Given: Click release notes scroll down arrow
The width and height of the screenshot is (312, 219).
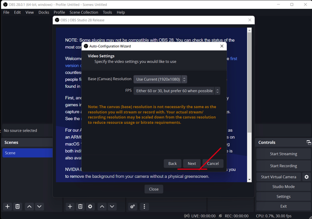Looking at the screenshot, I should click(x=249, y=180).
